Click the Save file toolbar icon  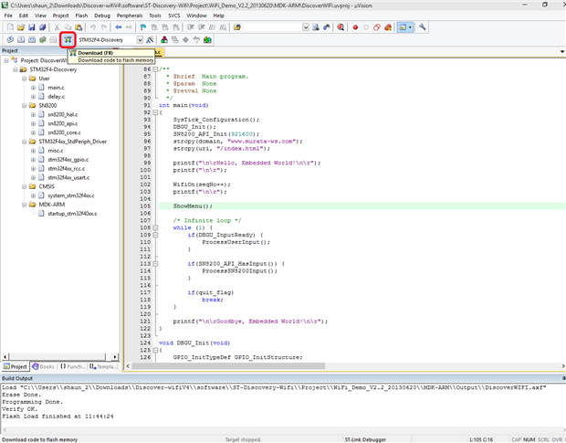[x=30, y=27]
